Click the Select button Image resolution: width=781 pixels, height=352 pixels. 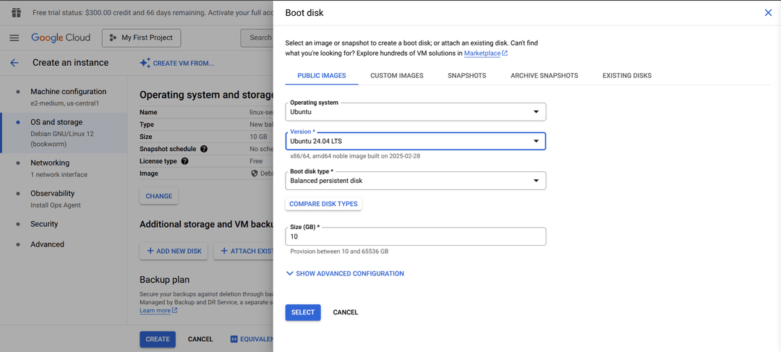click(x=303, y=312)
